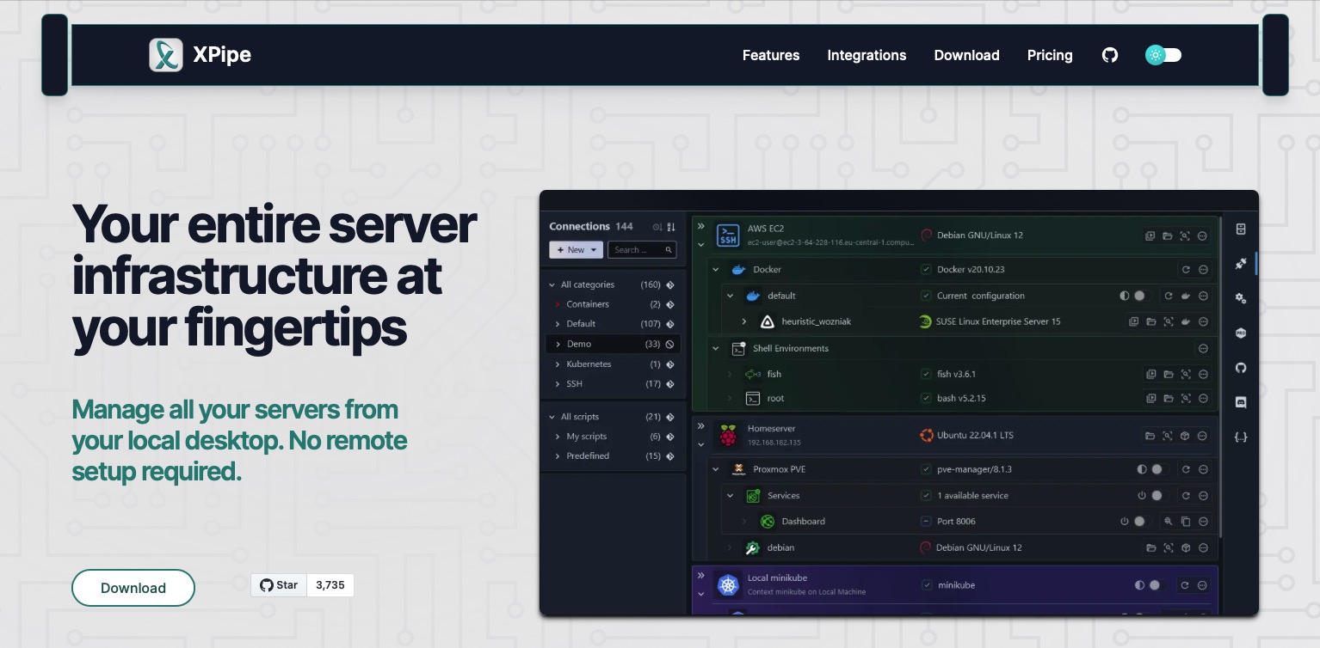Expand the Default category chevron
The height and width of the screenshot is (648, 1320).
[x=558, y=324]
